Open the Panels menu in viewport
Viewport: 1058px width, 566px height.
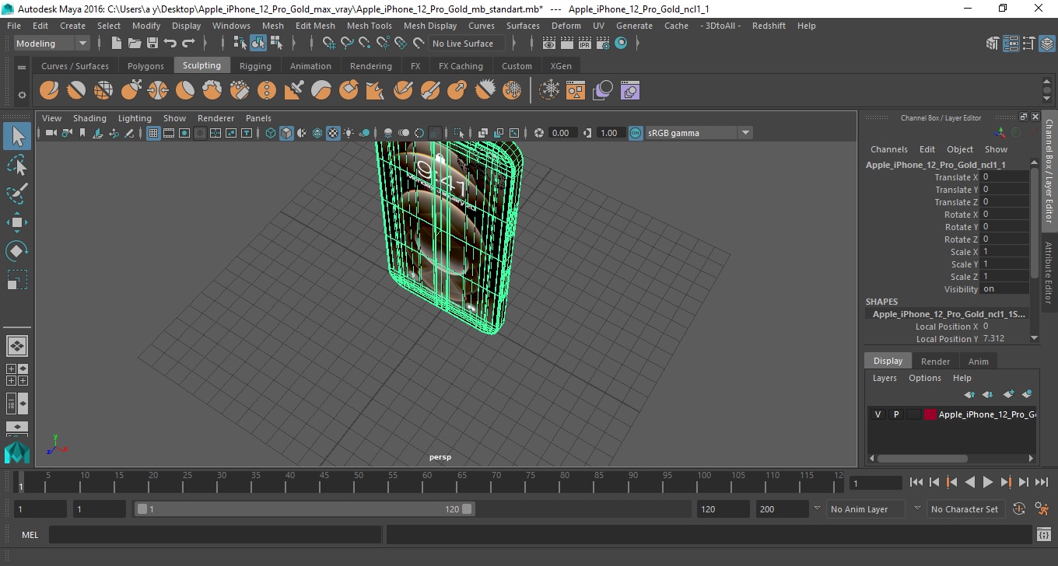tap(258, 118)
